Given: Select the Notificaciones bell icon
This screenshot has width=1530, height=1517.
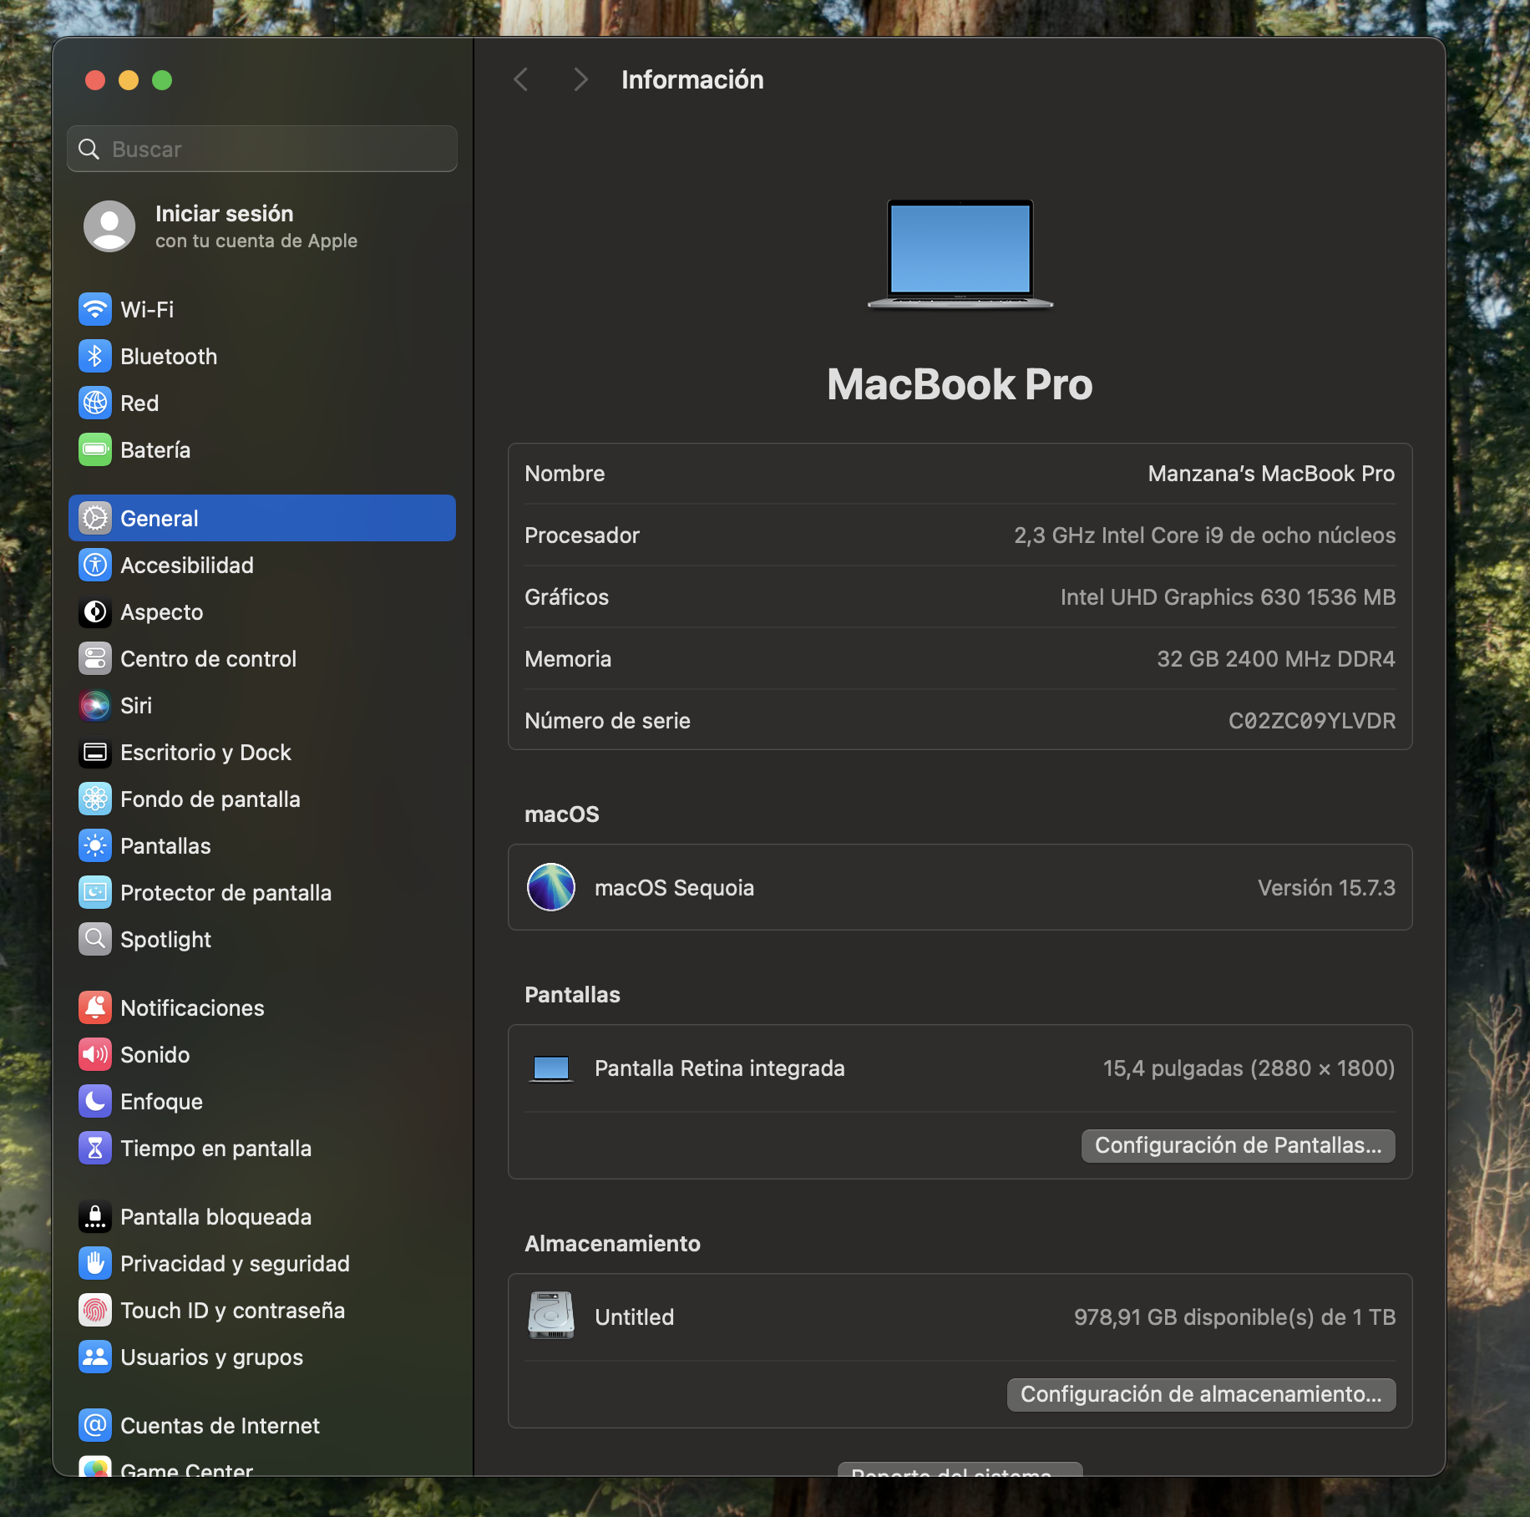Looking at the screenshot, I should pos(95,1008).
